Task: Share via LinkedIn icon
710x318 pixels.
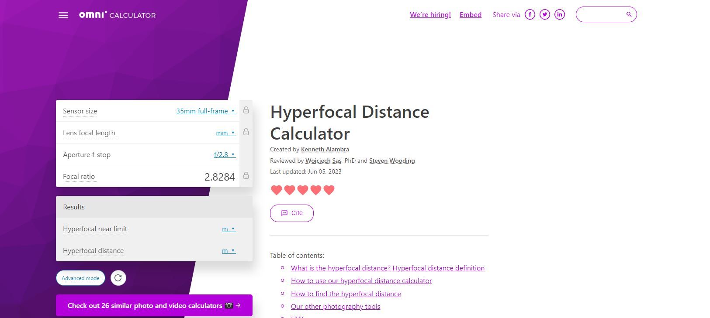Action: point(559,14)
